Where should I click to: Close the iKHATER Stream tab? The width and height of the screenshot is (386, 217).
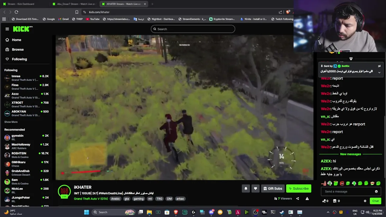(145, 4)
